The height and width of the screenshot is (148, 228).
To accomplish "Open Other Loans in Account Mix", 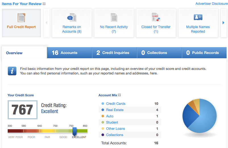I will tap(115, 128).
